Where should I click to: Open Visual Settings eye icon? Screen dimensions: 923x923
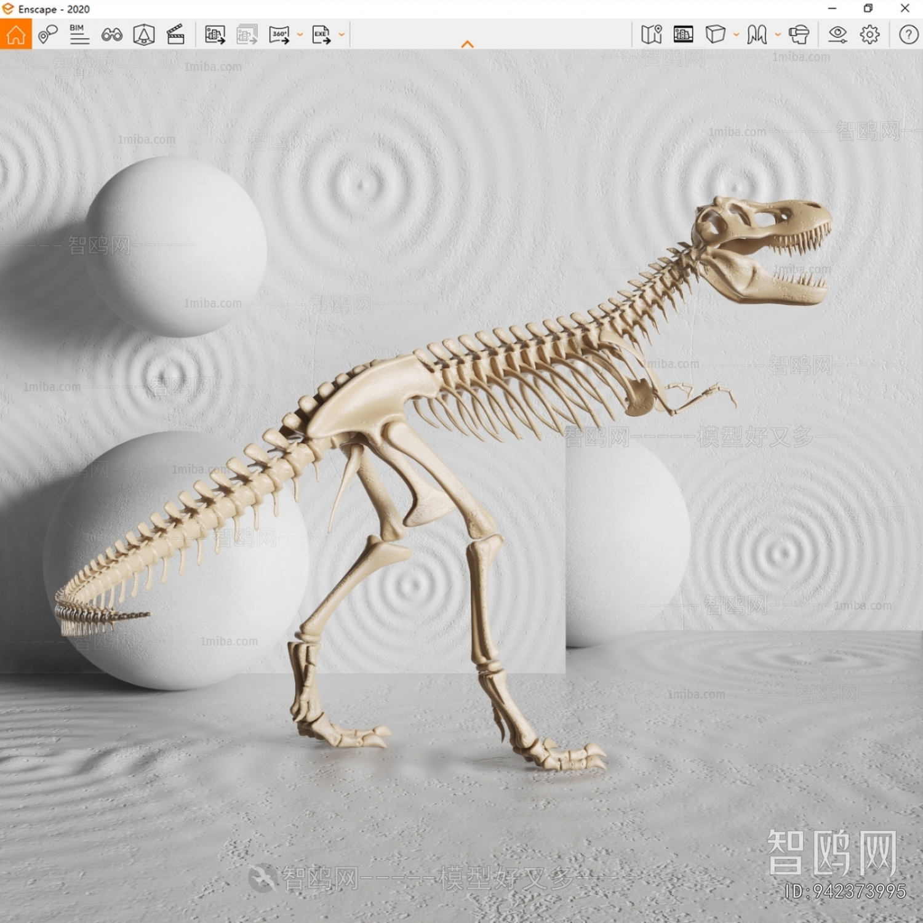(x=837, y=34)
